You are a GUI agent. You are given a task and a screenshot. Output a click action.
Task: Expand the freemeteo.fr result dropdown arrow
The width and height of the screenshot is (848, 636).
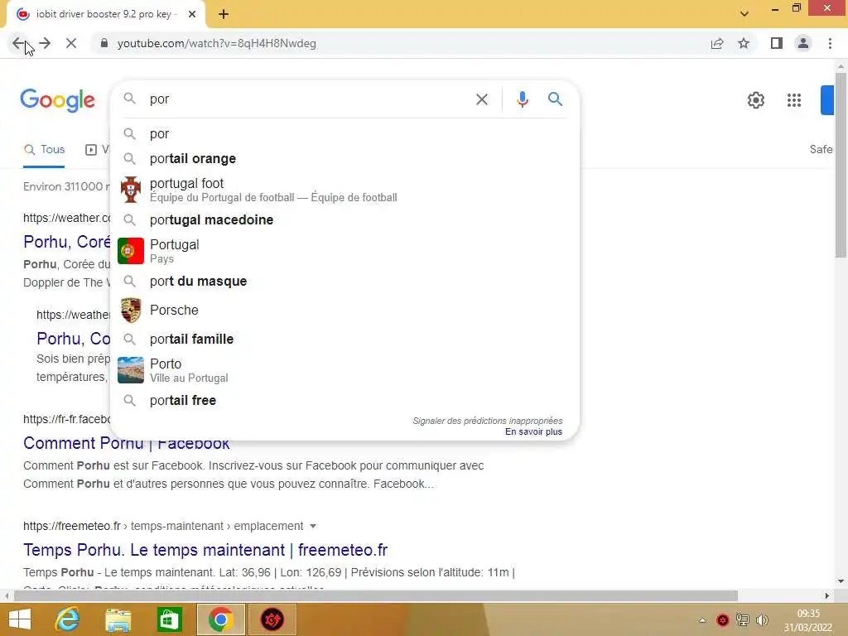312,526
